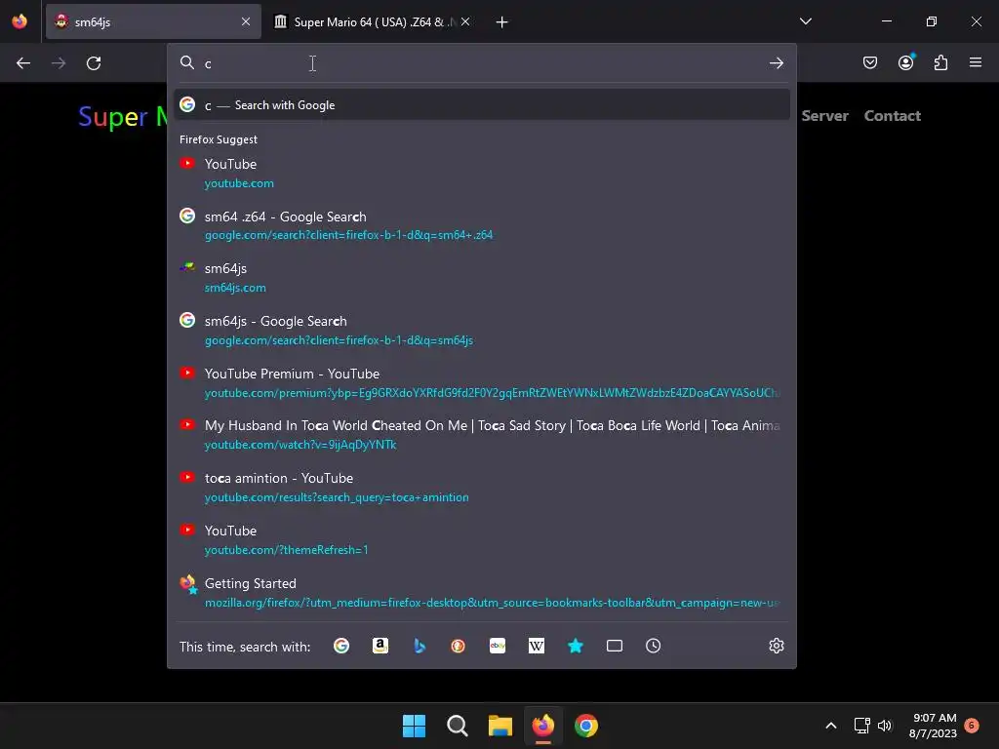Click Firefox icon in taskbar

coord(542,726)
